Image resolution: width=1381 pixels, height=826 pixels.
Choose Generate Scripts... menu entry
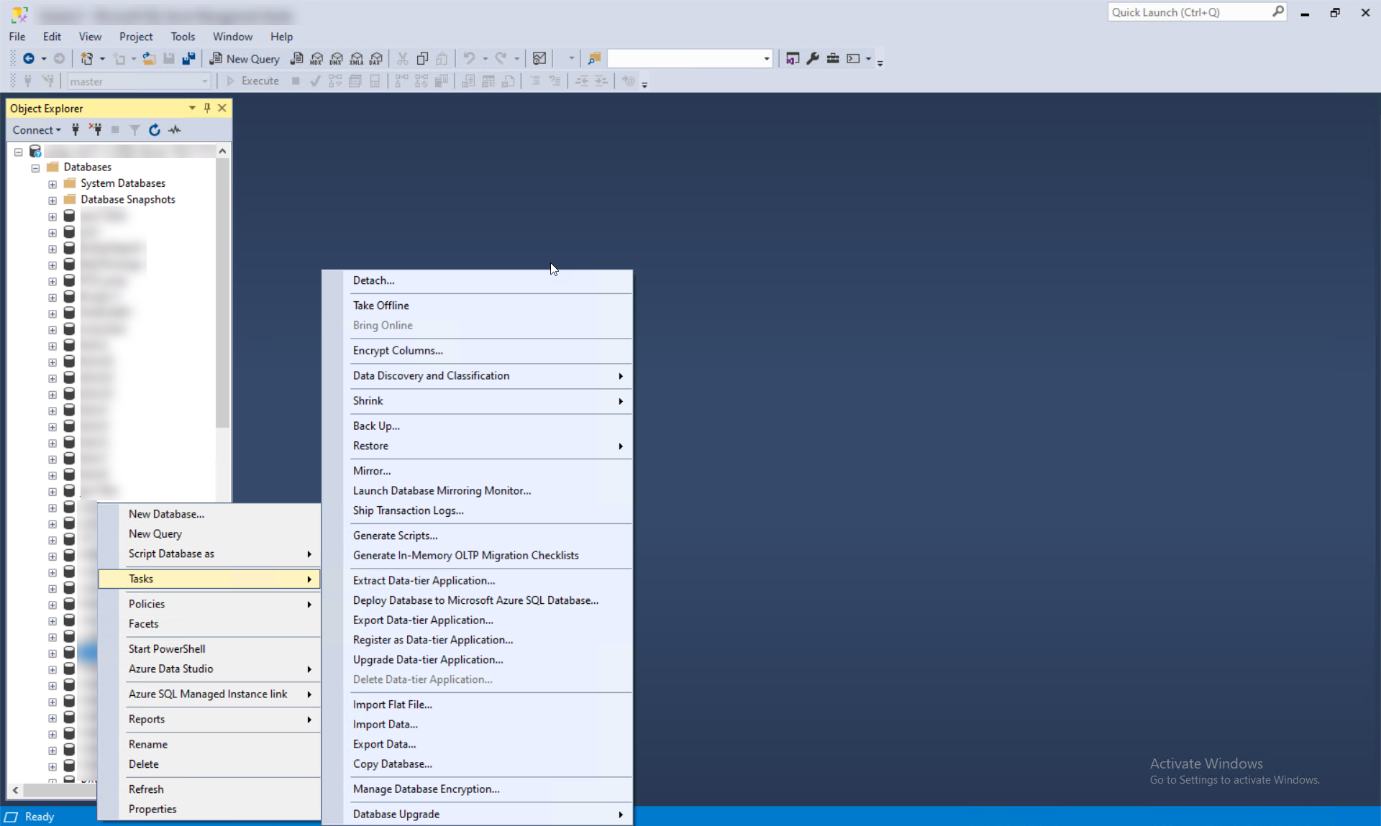(x=395, y=536)
